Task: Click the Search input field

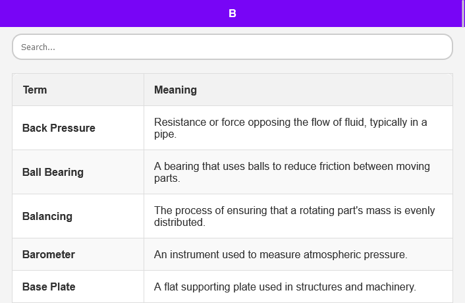Action: (232, 47)
